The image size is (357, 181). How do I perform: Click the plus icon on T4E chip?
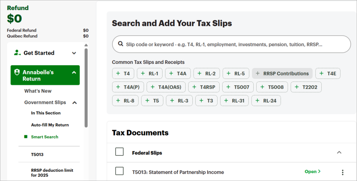[x=321, y=73]
